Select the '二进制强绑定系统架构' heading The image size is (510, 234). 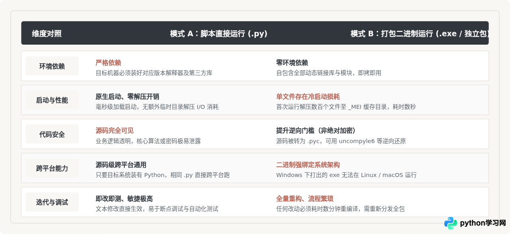(308, 165)
